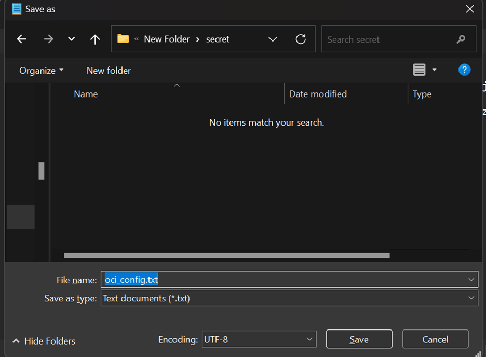This screenshot has height=357, width=486.
Task: Sort by Date modified column
Action: 318,94
